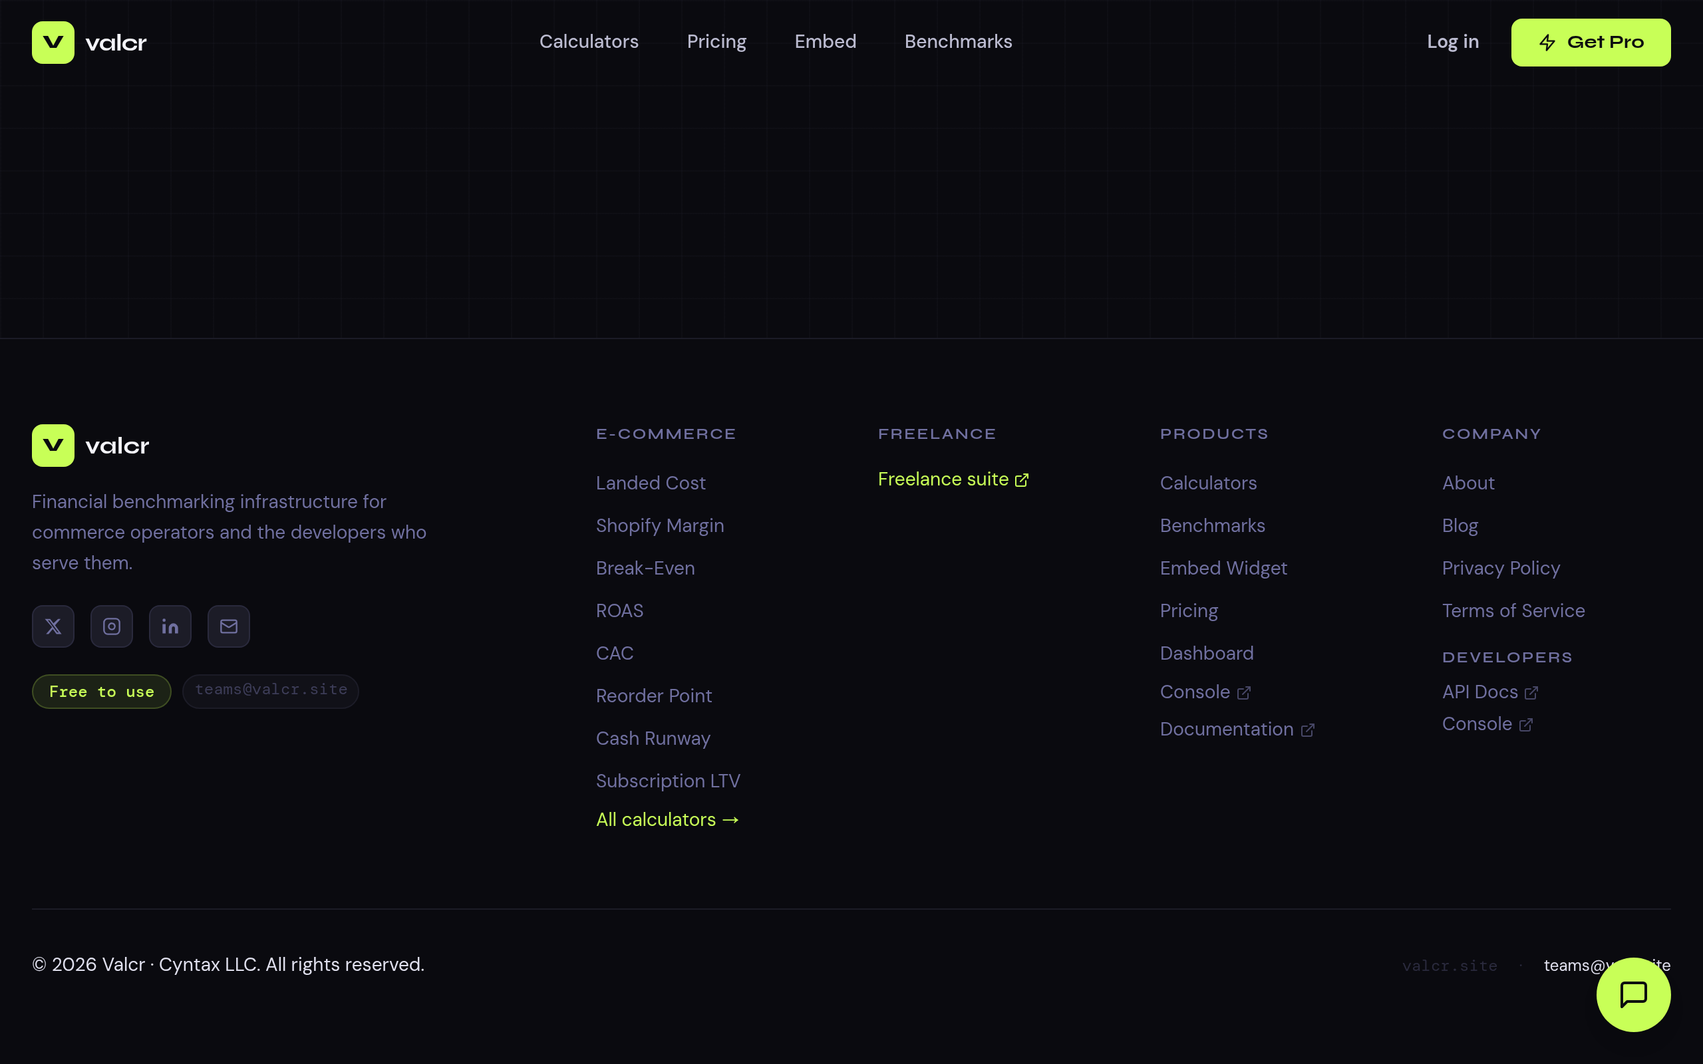1703x1064 pixels.
Task: Click the Get Pro button
Action: pyautogui.click(x=1591, y=42)
